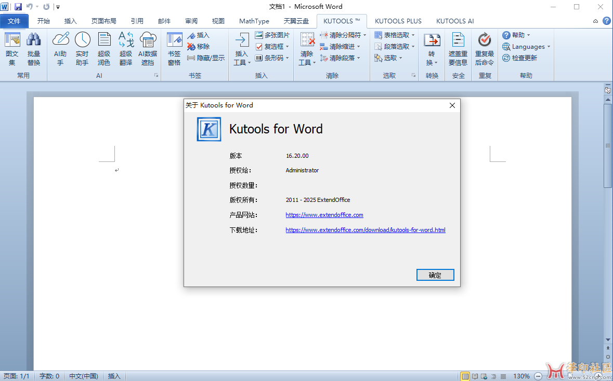Switch to print layout view in status bar

pos(465,376)
